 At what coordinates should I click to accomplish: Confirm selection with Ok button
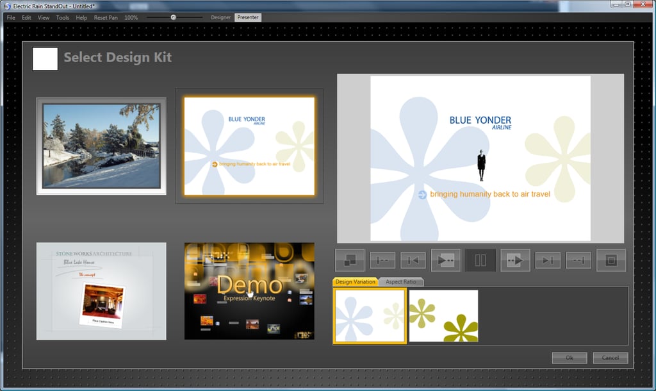(570, 358)
